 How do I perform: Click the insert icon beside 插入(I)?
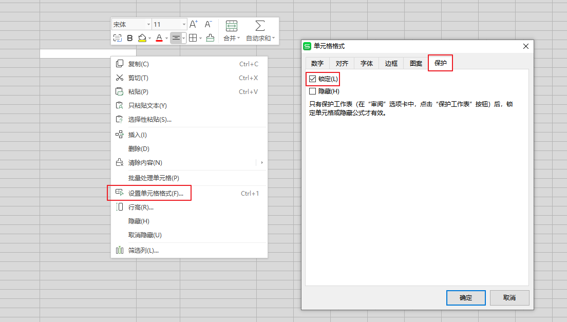pos(119,135)
